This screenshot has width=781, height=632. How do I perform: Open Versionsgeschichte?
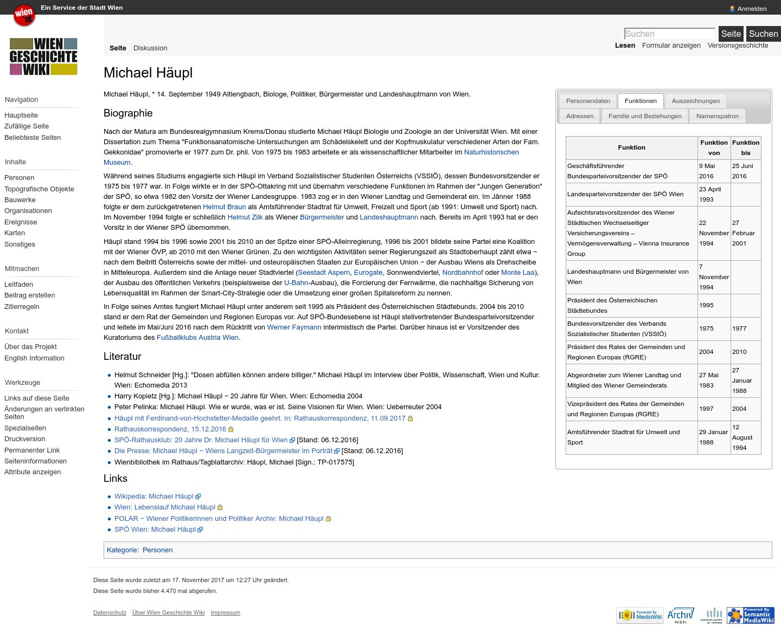[x=738, y=46]
